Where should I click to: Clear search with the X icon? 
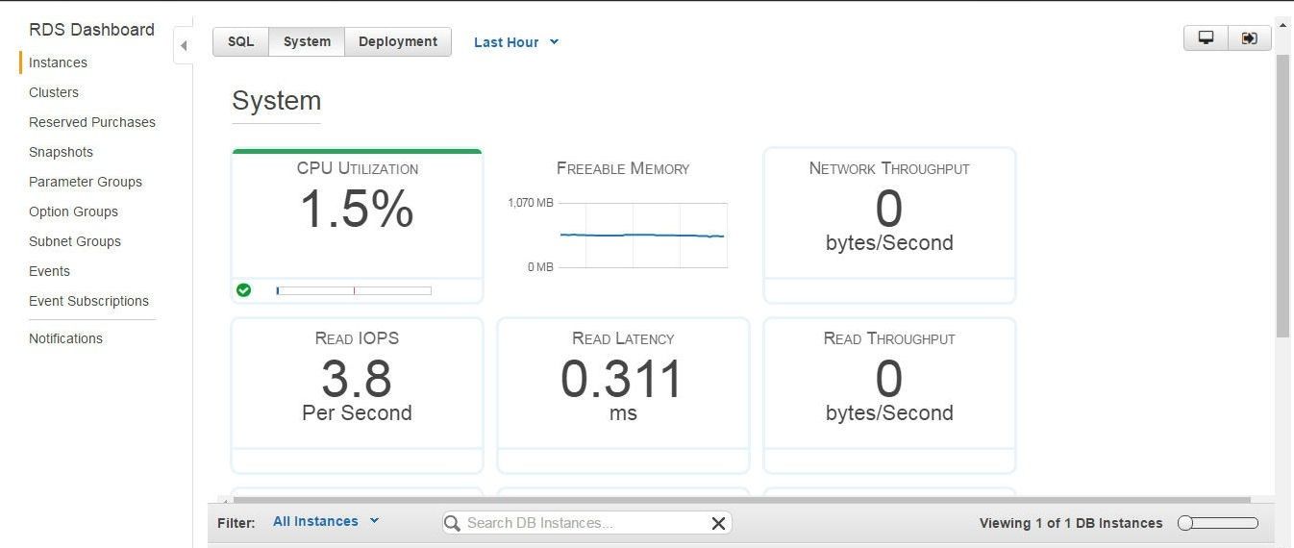tap(718, 523)
